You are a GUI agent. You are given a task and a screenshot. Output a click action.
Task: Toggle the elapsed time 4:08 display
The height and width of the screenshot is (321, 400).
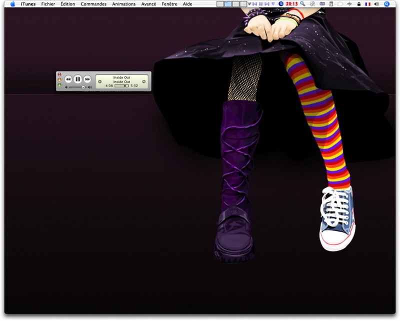109,86
